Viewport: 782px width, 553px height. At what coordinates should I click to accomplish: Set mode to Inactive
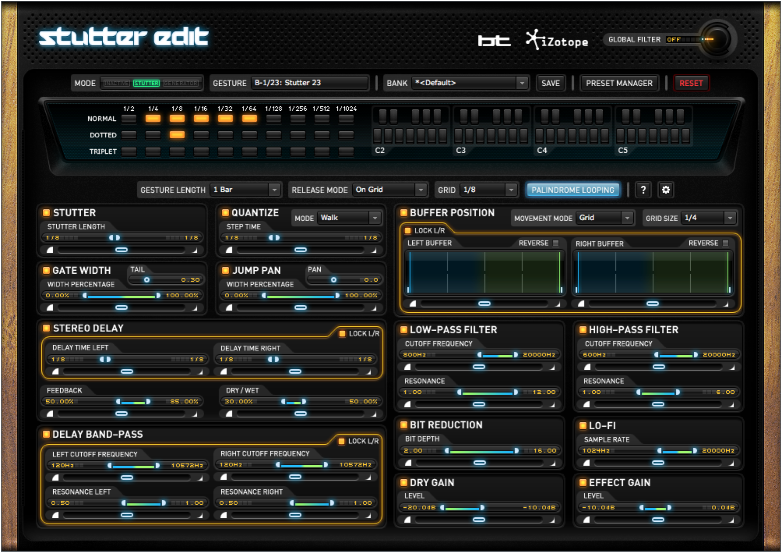tap(116, 83)
